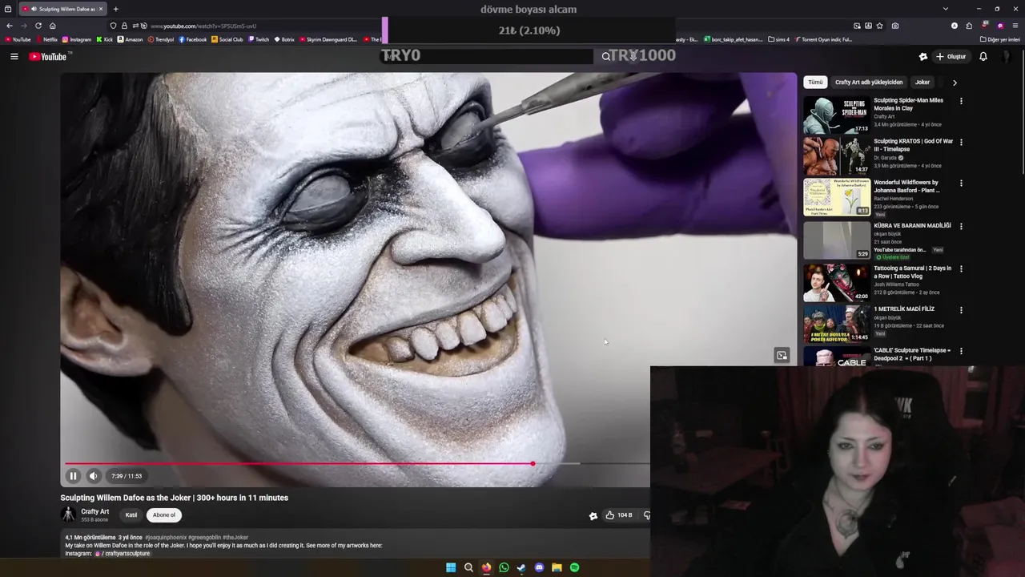Select the Joker filter chip
Screen dimensions: 1025x577
coord(922,83)
